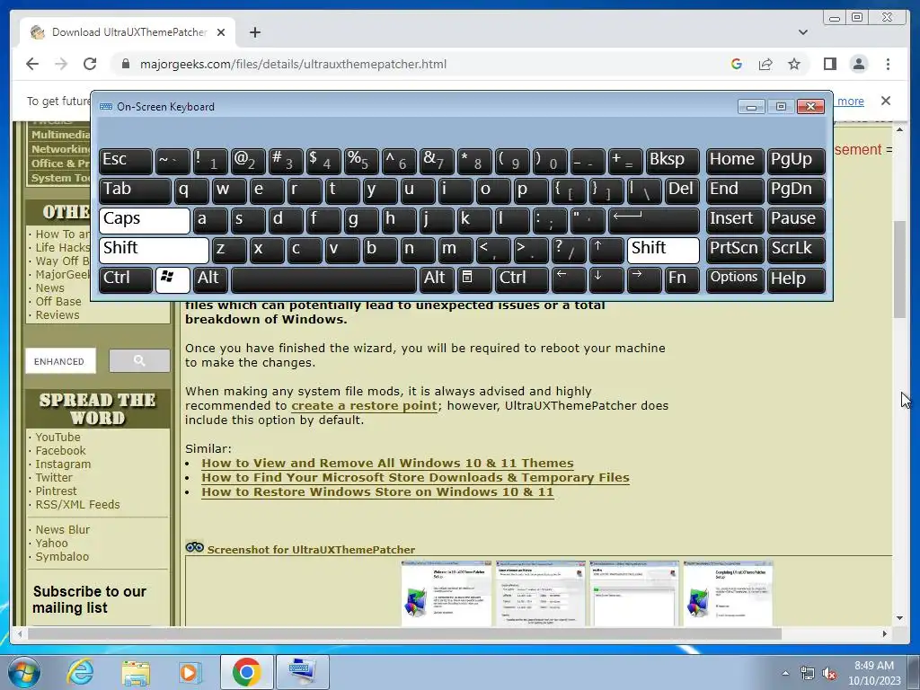Toggle the left Shift key
The height and width of the screenshot is (690, 920).
click(154, 250)
